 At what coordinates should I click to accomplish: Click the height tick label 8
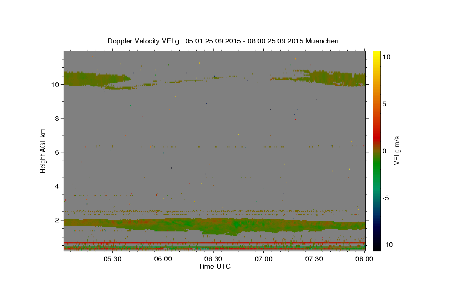point(57,119)
